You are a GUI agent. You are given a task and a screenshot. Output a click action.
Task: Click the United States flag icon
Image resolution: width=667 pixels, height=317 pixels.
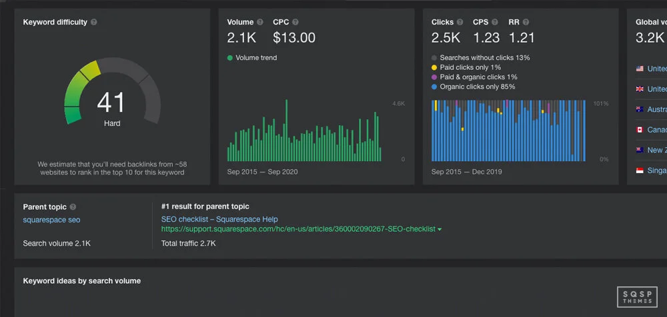pyautogui.click(x=640, y=69)
